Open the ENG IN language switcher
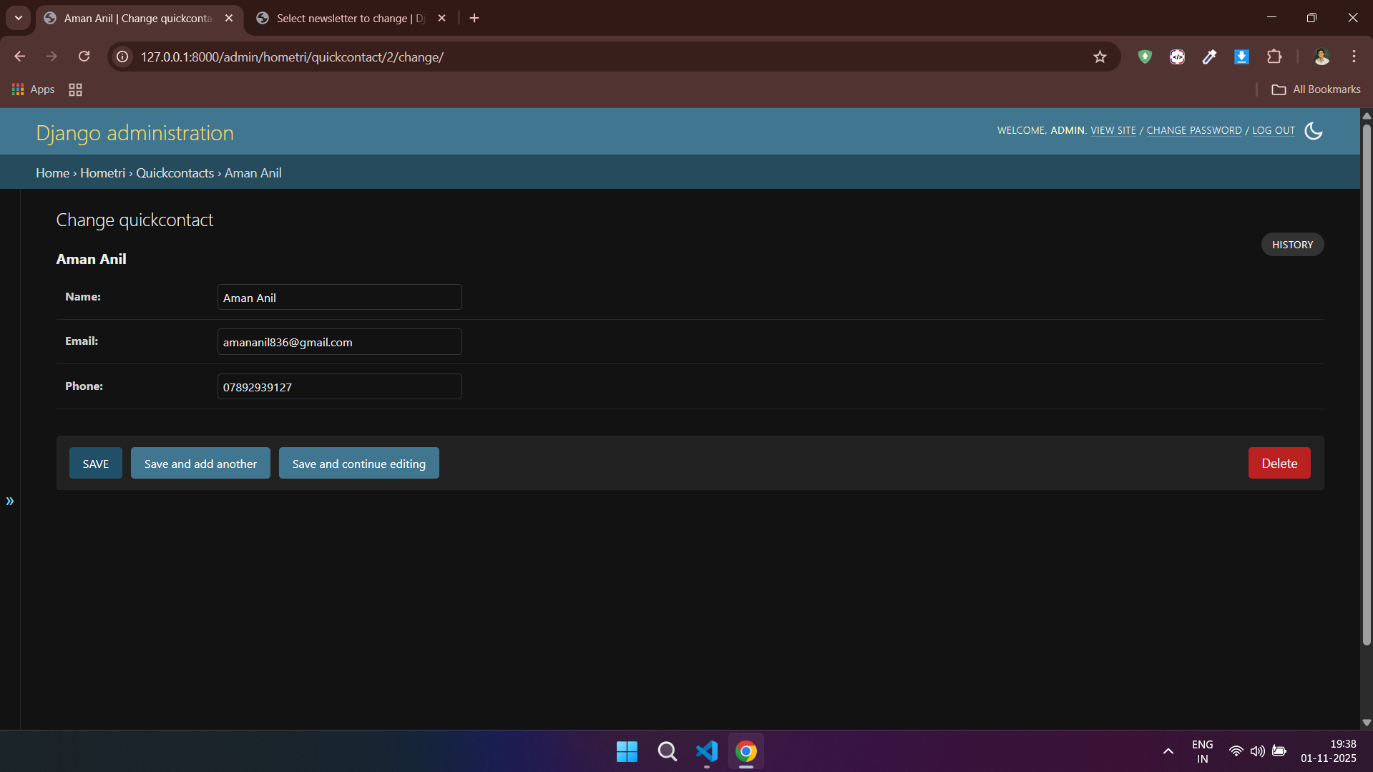 pyautogui.click(x=1203, y=751)
